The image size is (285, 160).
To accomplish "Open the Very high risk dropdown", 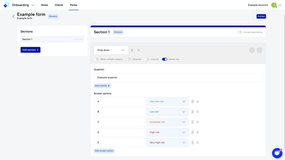I will click(168, 143).
